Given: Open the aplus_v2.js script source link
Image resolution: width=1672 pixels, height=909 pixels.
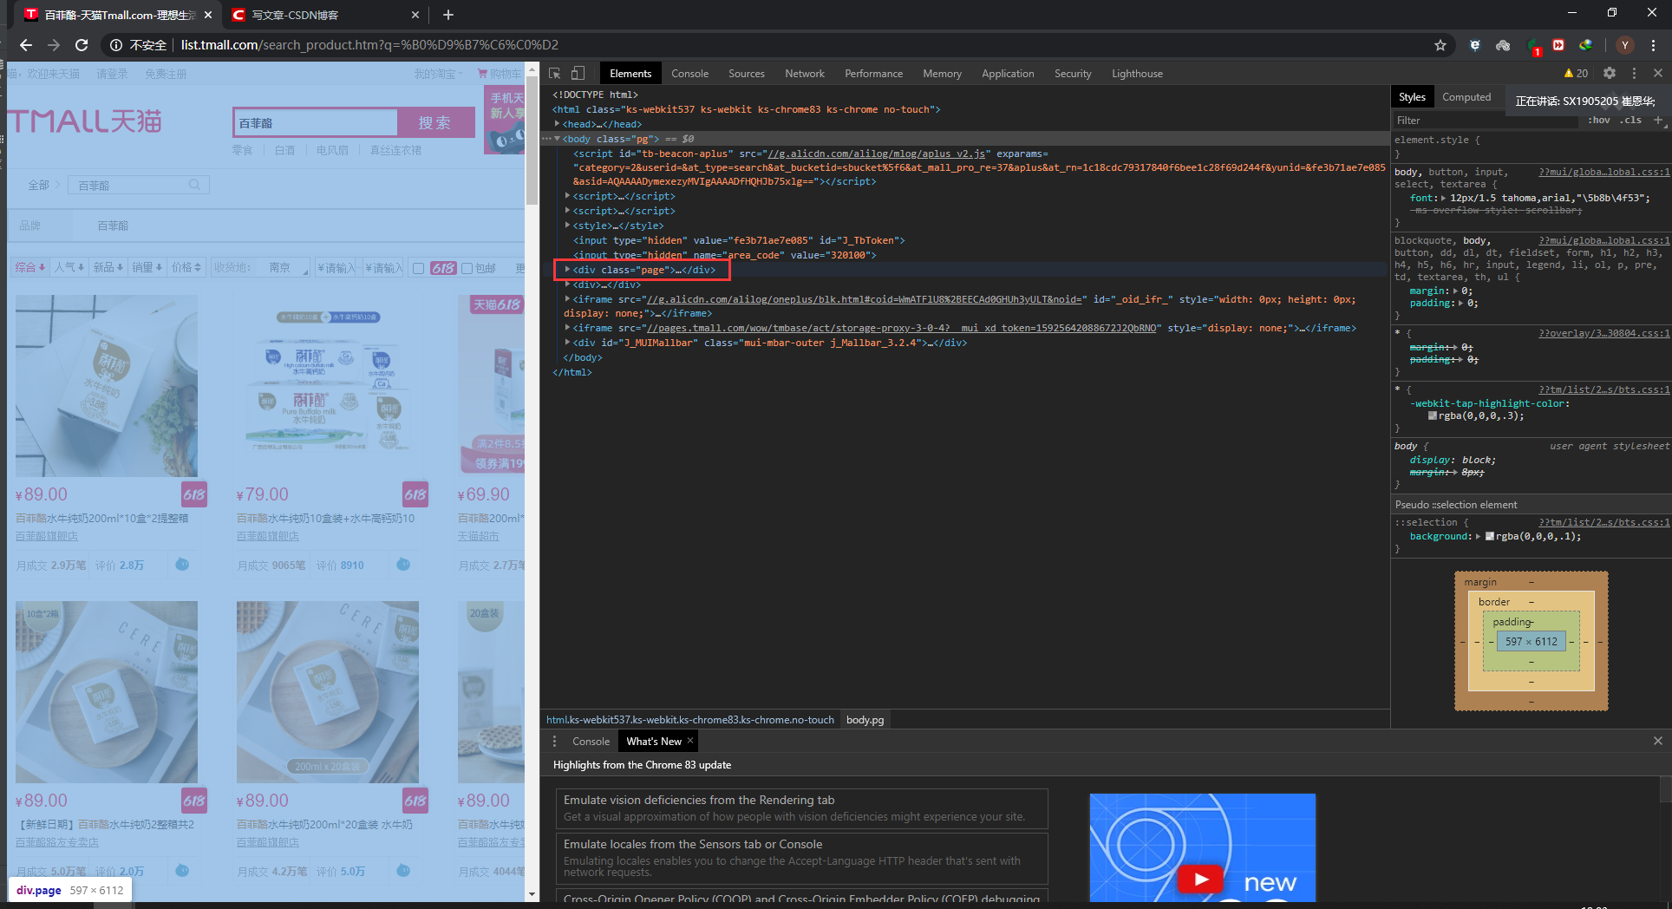Looking at the screenshot, I should (x=876, y=154).
